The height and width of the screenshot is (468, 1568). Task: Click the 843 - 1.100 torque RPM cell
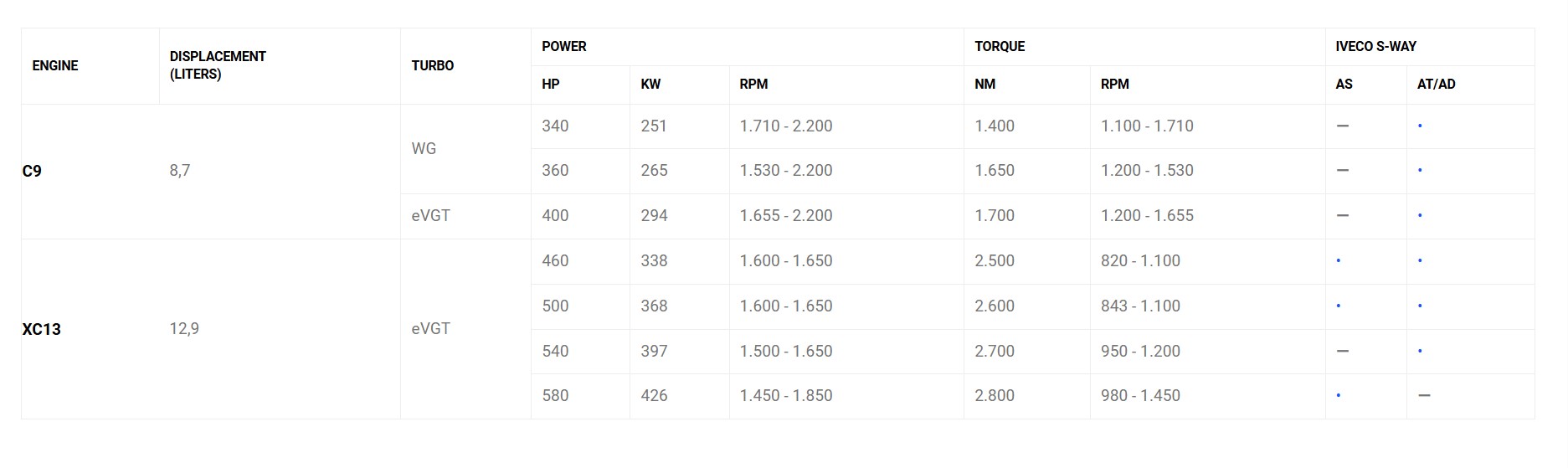tap(1140, 306)
